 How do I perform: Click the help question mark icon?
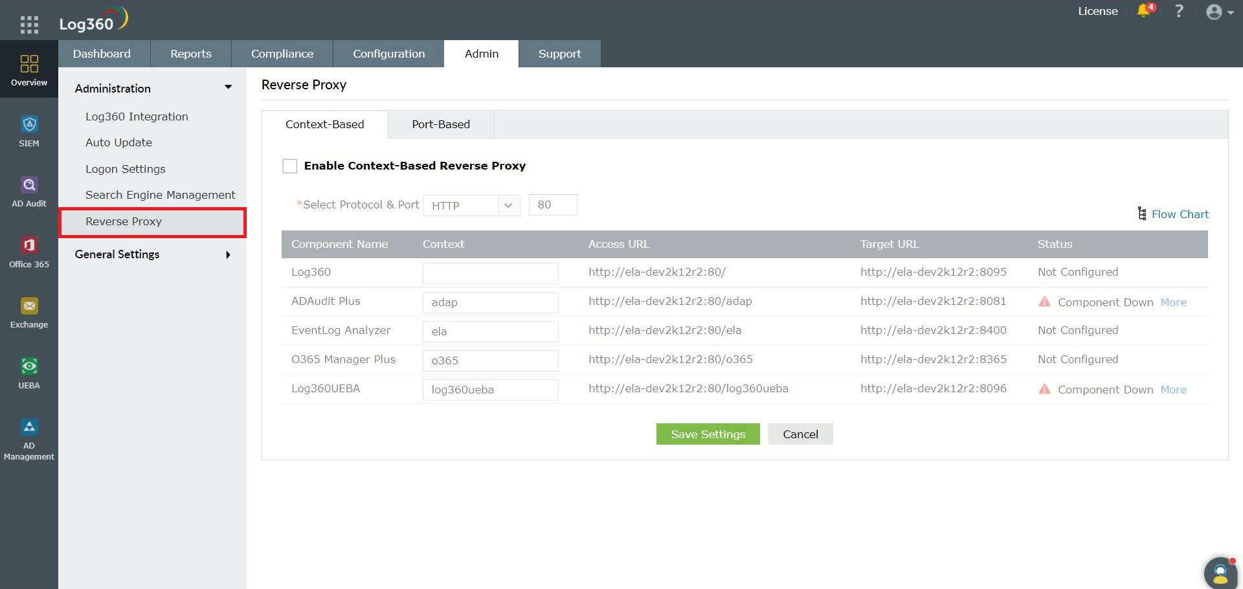point(1180,11)
